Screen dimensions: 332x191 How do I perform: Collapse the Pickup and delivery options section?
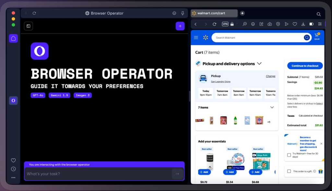(259, 64)
